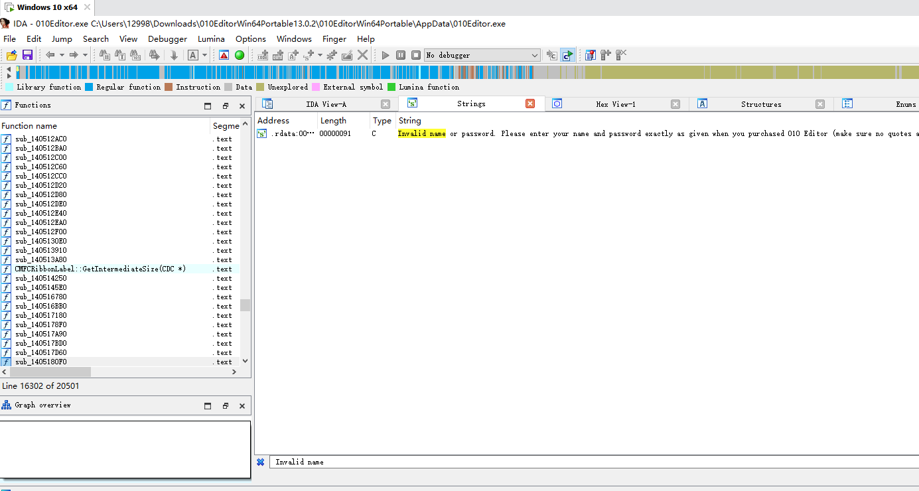The image size is (919, 491).
Task: Start the debugger process with play button
Action: [x=386, y=55]
